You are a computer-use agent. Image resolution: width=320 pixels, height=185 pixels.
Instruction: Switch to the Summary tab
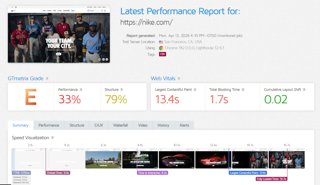(x=20, y=125)
